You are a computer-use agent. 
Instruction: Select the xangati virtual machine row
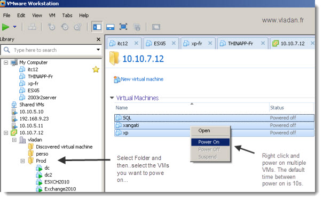click(214, 125)
